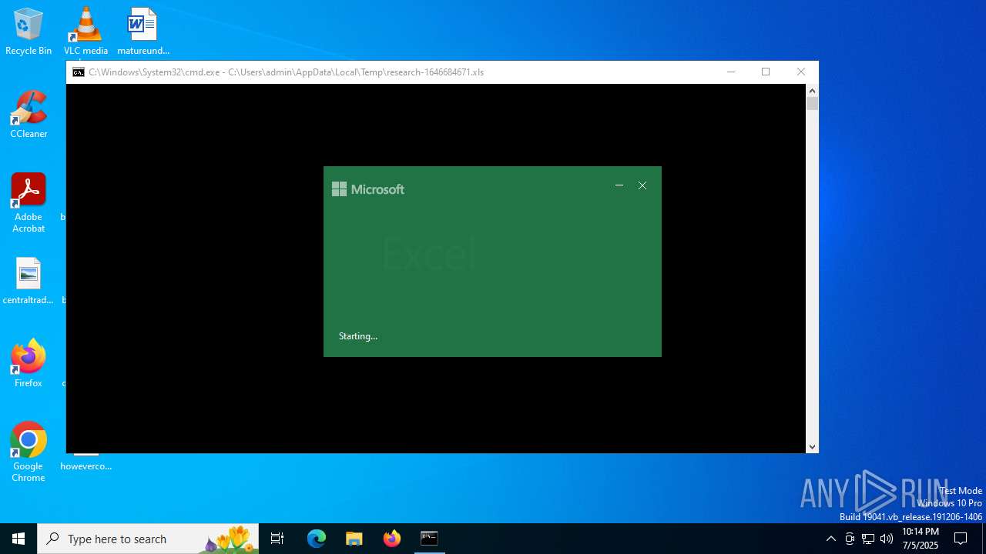The image size is (986, 554).
Task: Launch Microsoft Edge from taskbar
Action: point(317,539)
